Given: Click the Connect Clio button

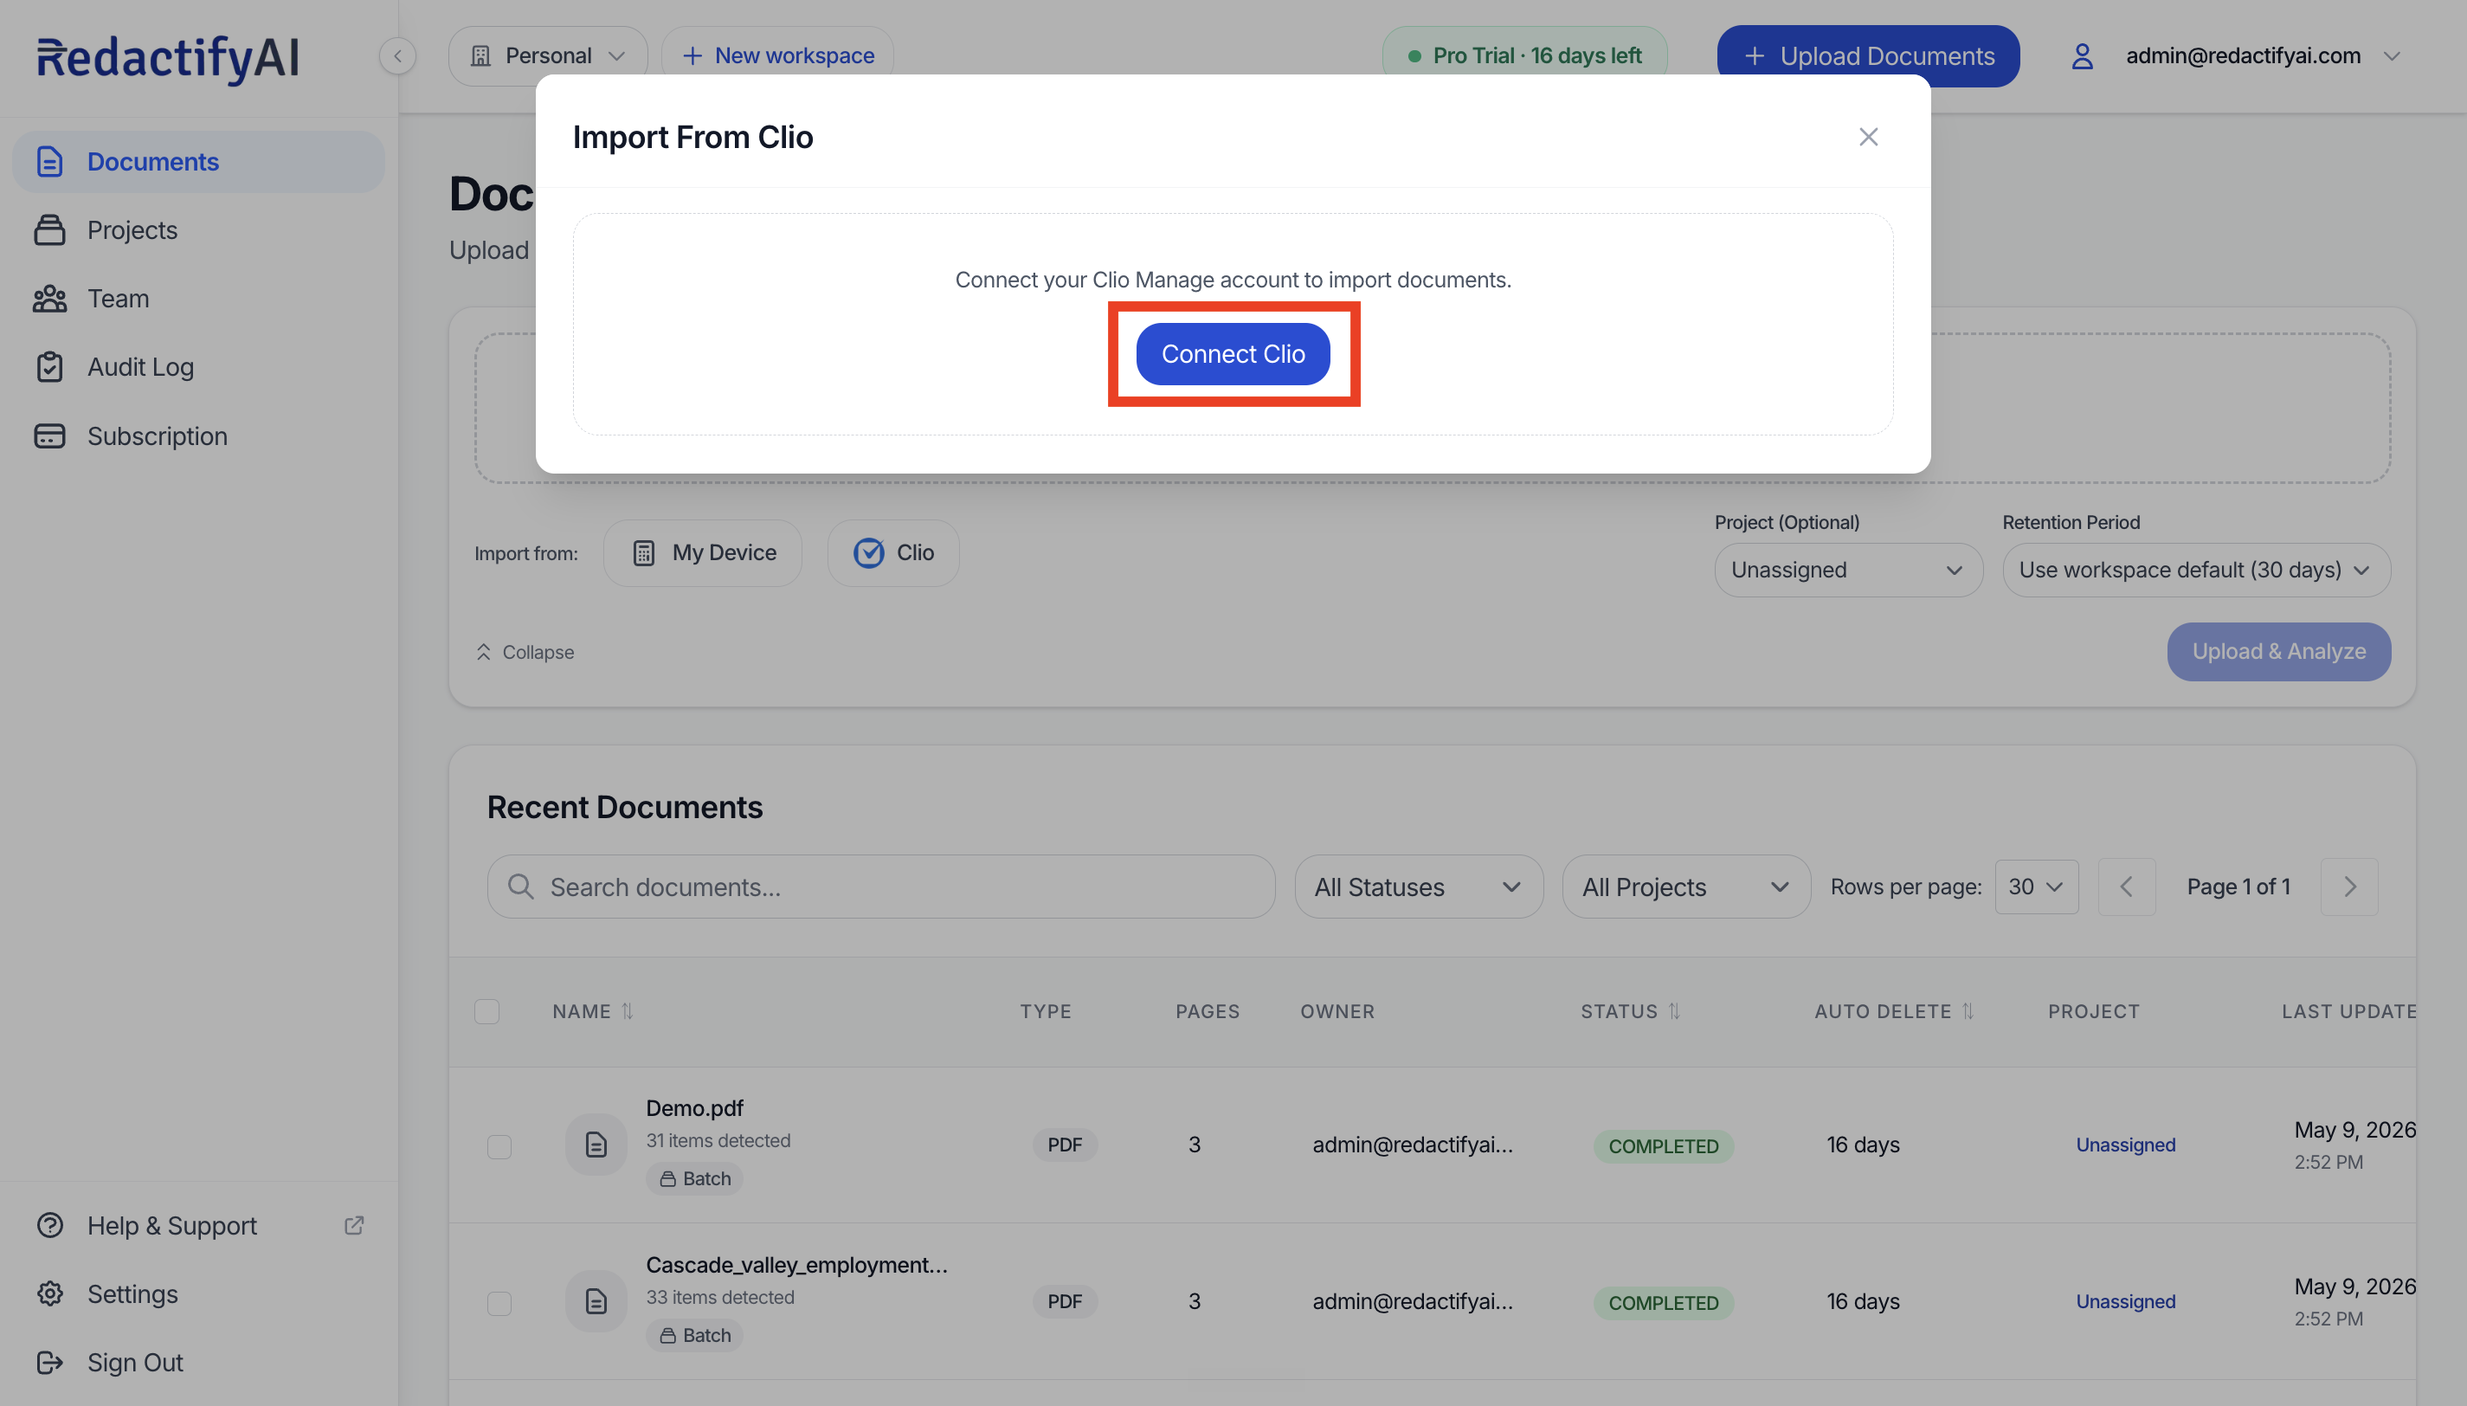Looking at the screenshot, I should tap(1233, 354).
